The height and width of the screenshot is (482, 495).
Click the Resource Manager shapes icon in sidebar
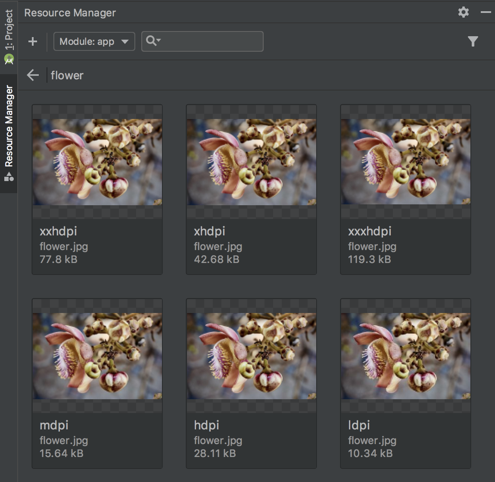point(9,176)
